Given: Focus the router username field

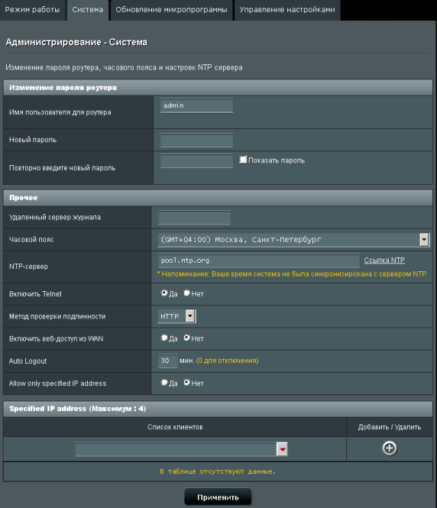Looking at the screenshot, I should point(196,105).
